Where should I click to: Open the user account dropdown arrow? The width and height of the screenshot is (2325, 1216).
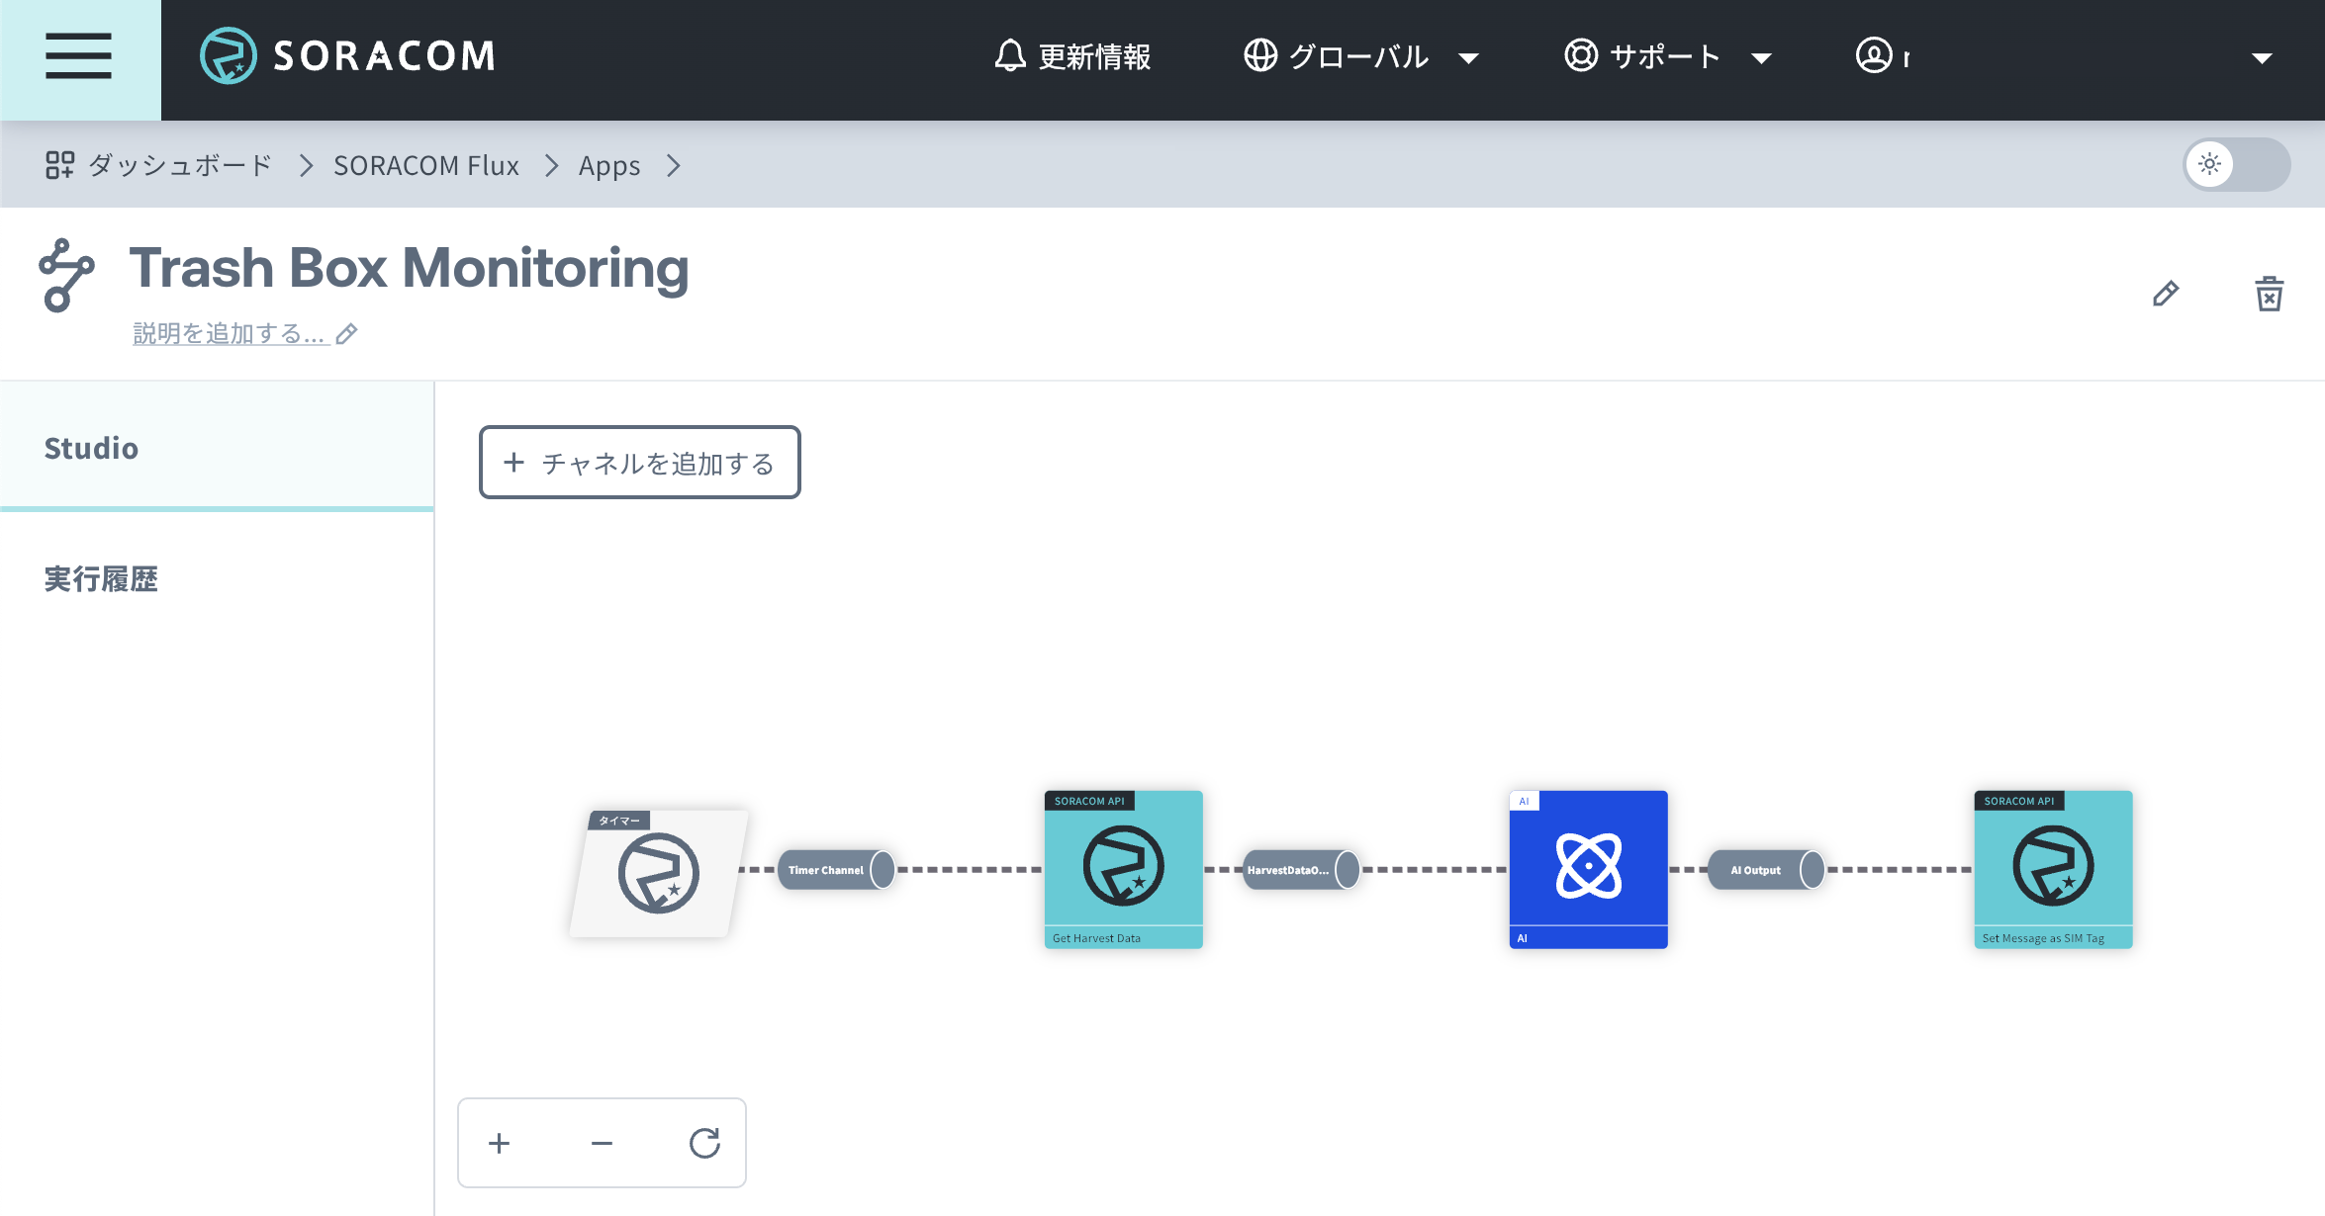point(2261,58)
